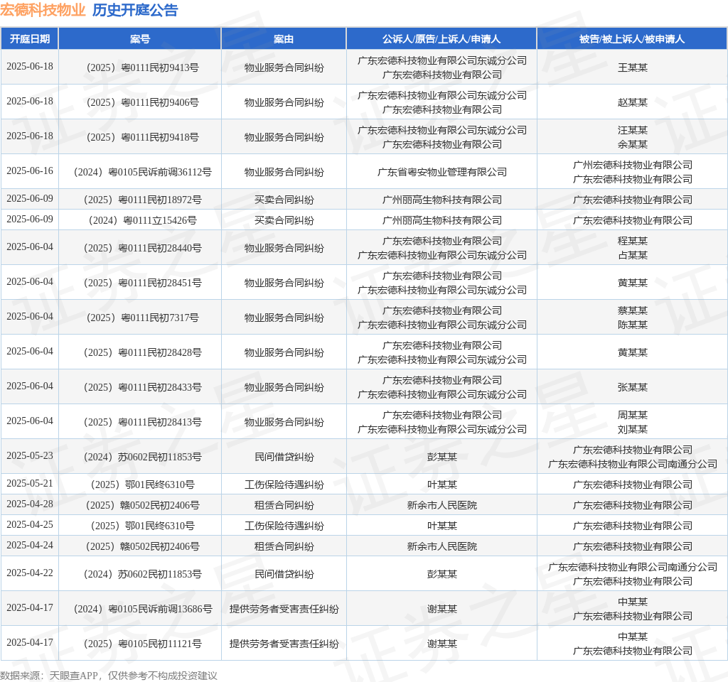Click 谢某某 in the 13686号 row

(442, 609)
